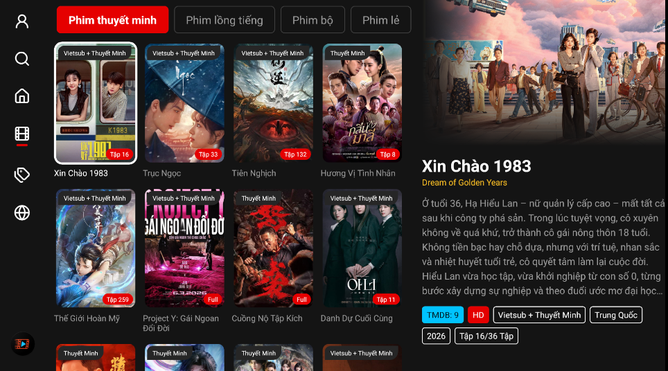Viewport: 668px width, 371px height.
Task: Select the Phim bộ tab
Action: click(313, 20)
